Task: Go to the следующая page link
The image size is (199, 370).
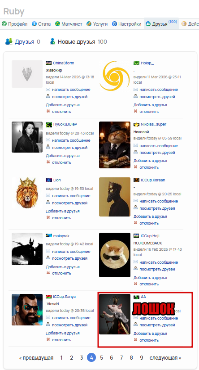Action: (x=165, y=358)
